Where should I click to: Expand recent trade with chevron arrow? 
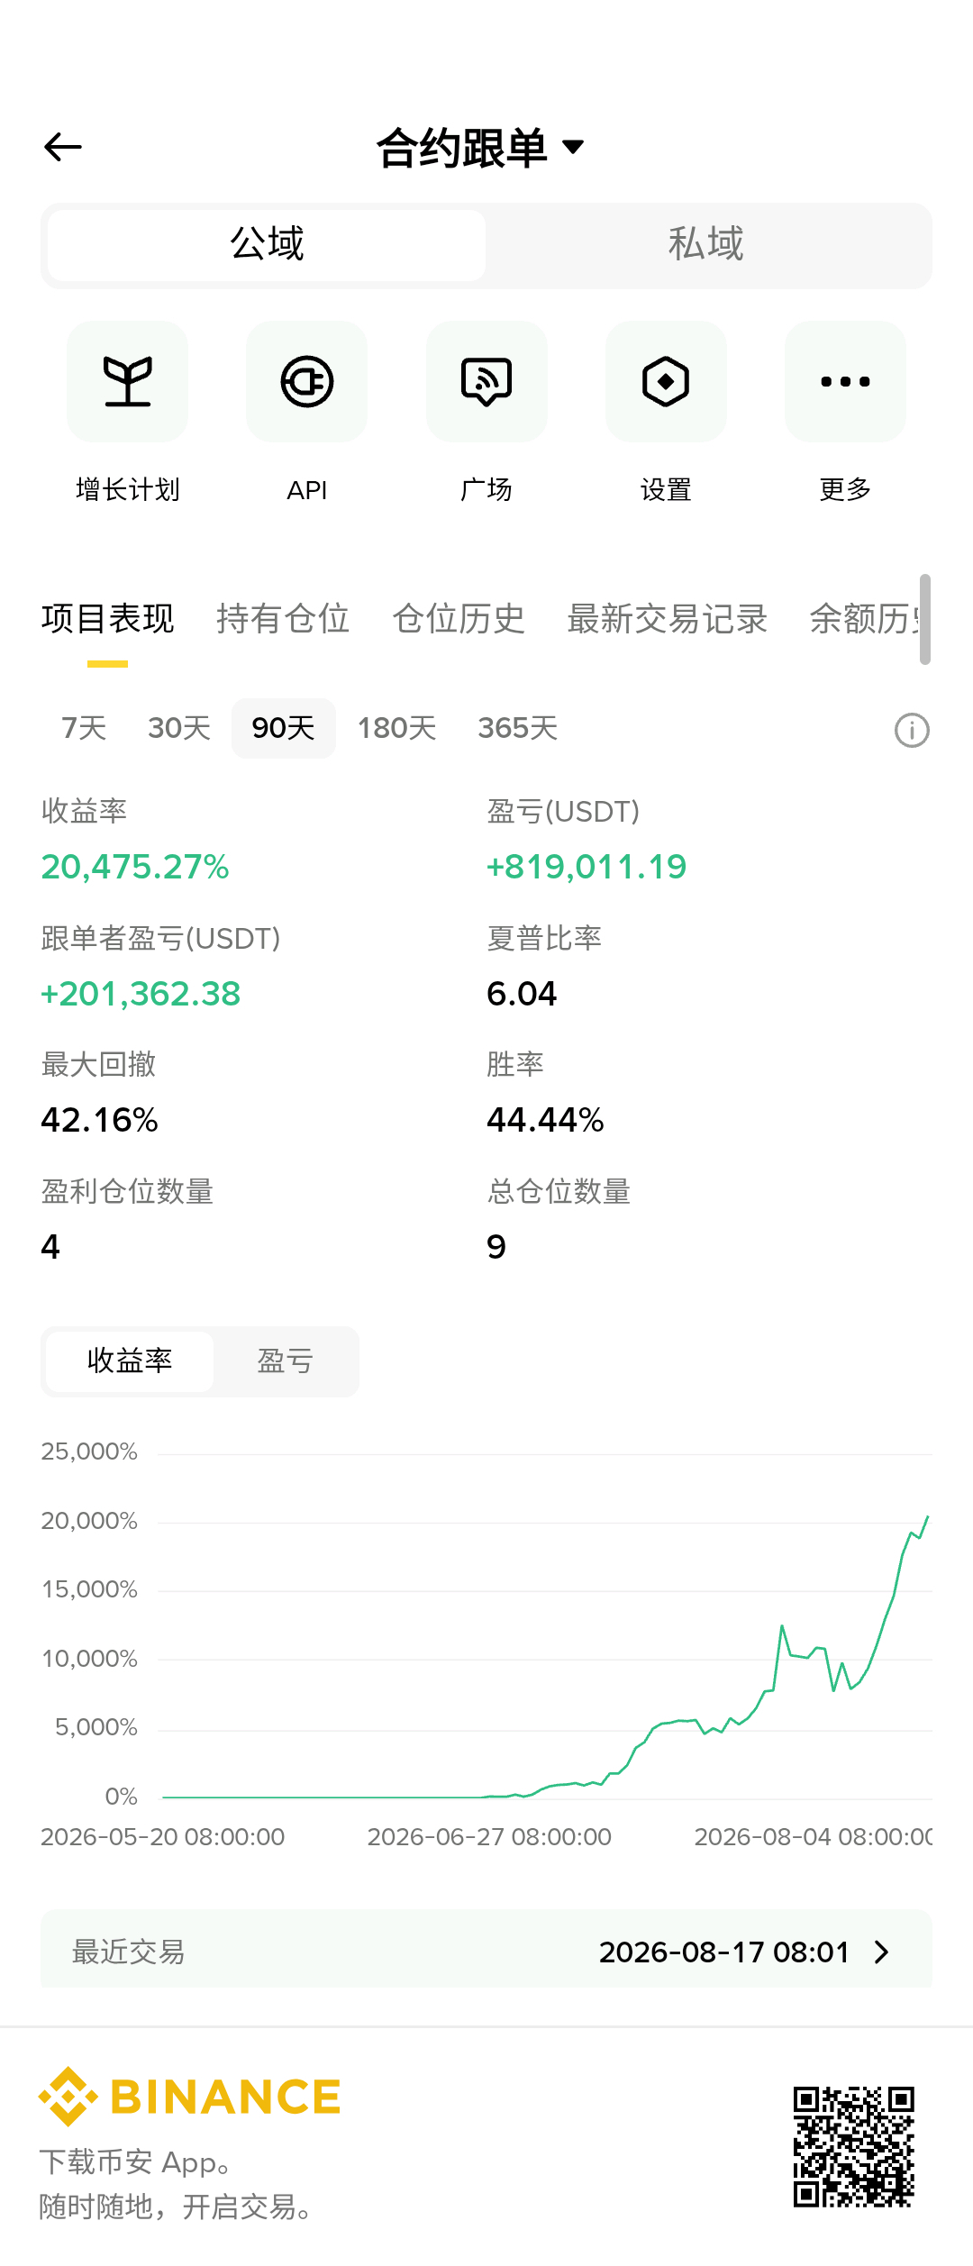click(x=882, y=1952)
